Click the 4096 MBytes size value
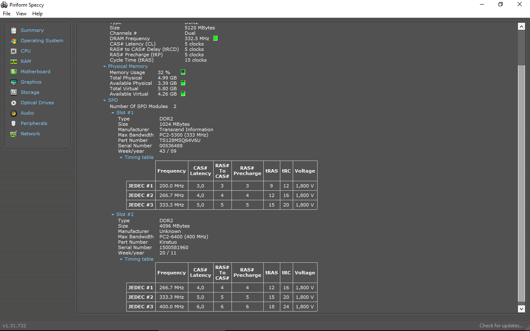Image resolution: width=530 pixels, height=331 pixels. click(x=175, y=226)
